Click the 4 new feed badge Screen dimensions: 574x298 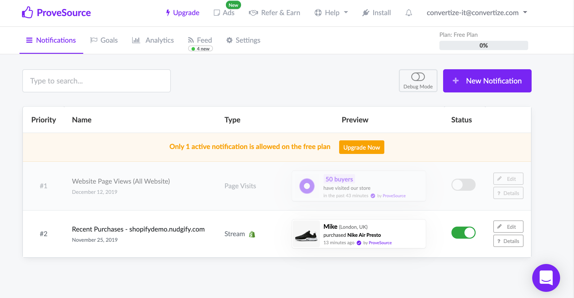point(201,49)
